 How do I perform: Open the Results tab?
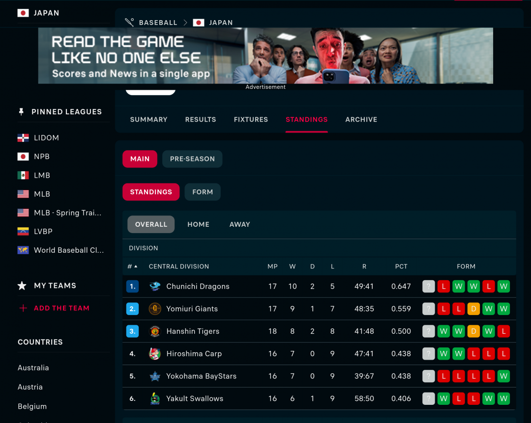pyautogui.click(x=200, y=119)
